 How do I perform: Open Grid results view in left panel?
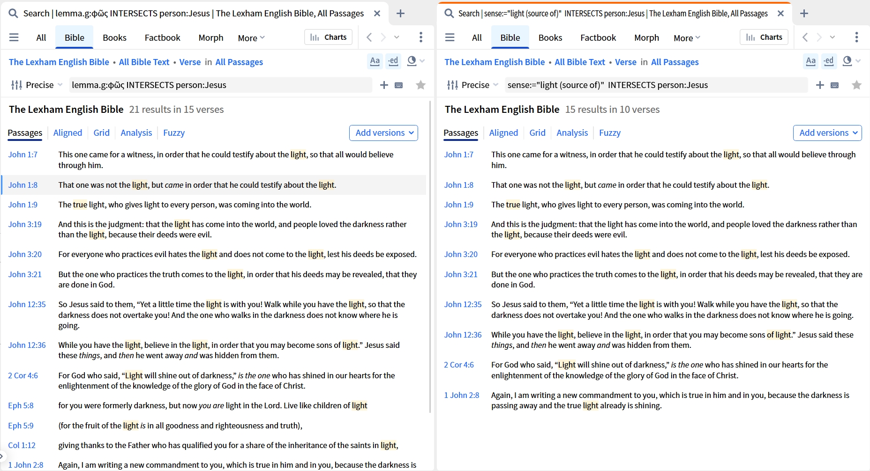(x=101, y=133)
